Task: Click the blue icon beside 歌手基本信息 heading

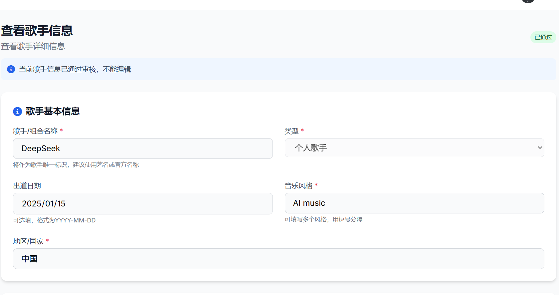Action: coord(17,112)
